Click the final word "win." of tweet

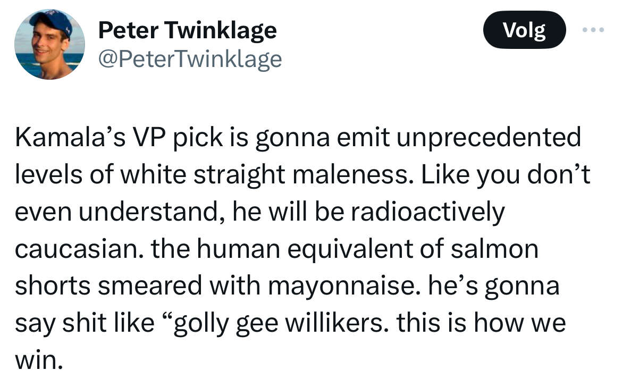click(x=39, y=361)
